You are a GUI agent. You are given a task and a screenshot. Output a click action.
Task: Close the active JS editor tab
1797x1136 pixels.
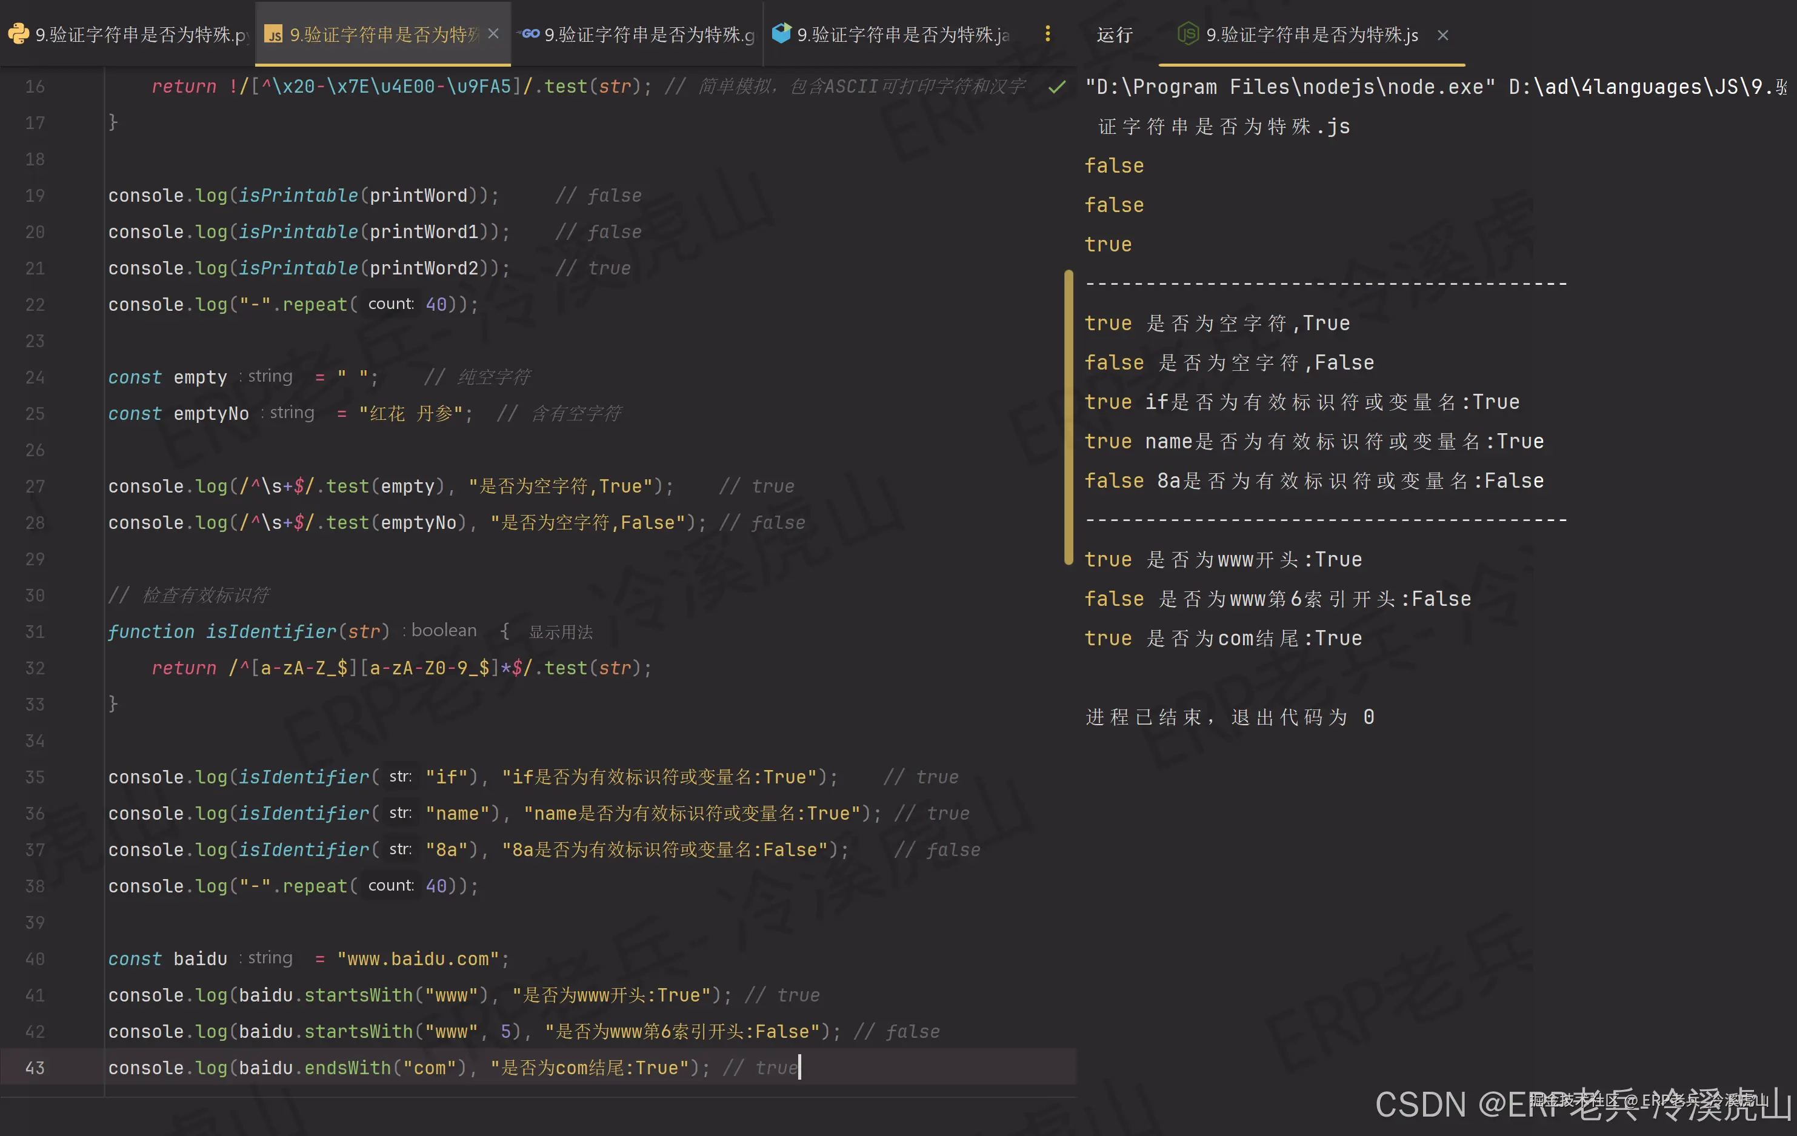coord(493,33)
